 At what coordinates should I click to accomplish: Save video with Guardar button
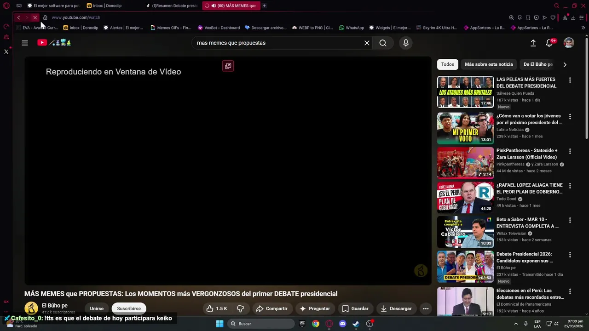355,308
